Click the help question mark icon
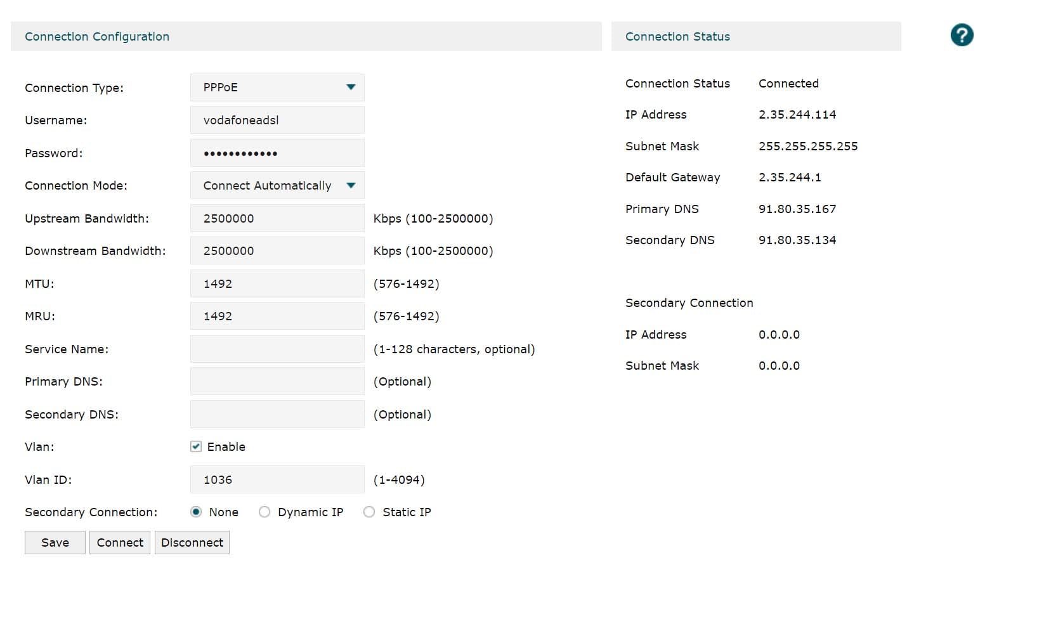This screenshot has width=1044, height=624. (x=962, y=36)
